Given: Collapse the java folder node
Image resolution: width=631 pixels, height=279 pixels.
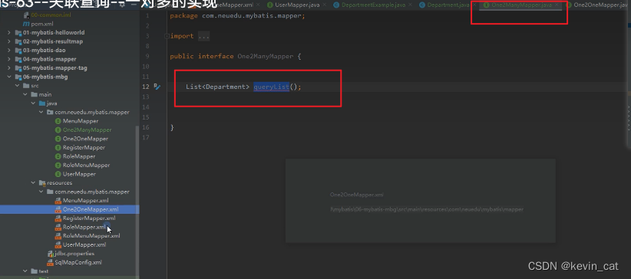Looking at the screenshot, I should 33,103.
